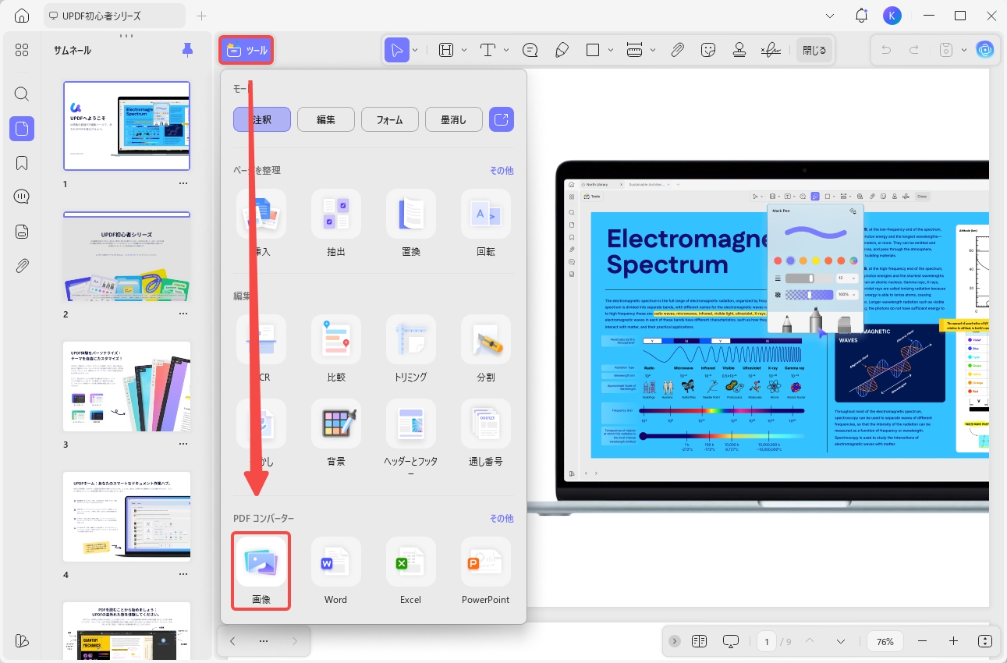Switch to フォーム (form) mode
1007x663 pixels.
[x=390, y=119]
